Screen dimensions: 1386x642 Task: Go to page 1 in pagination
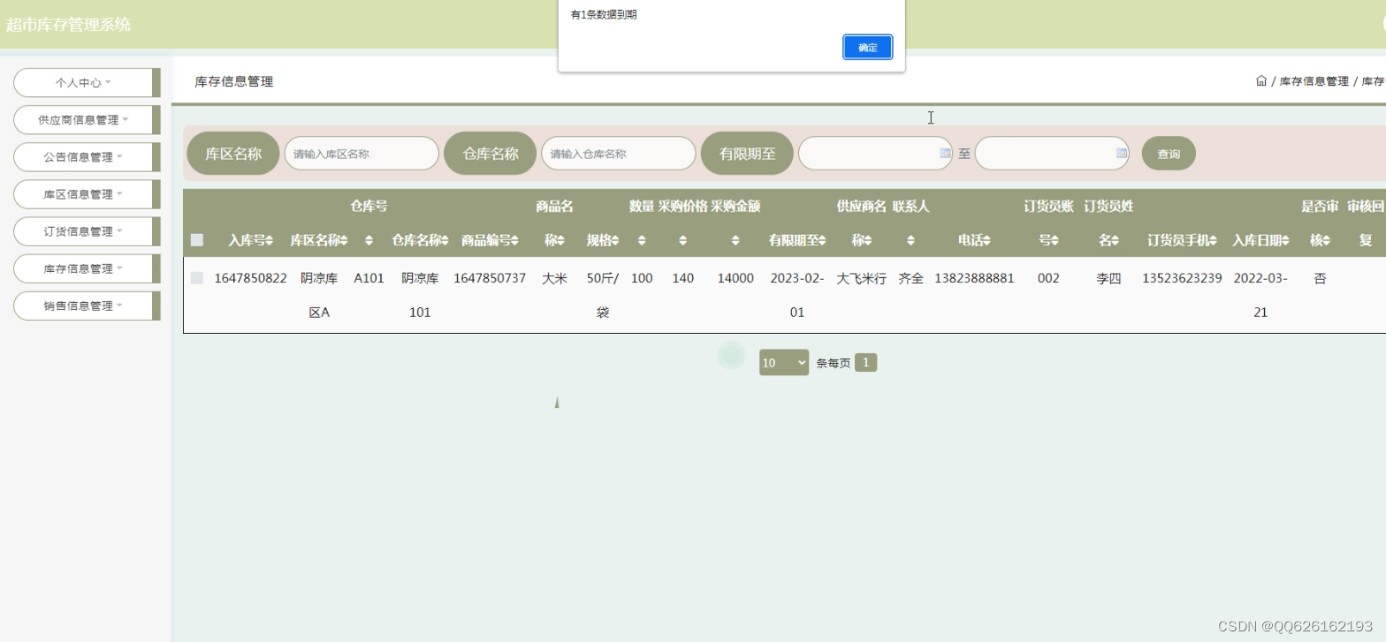point(866,362)
